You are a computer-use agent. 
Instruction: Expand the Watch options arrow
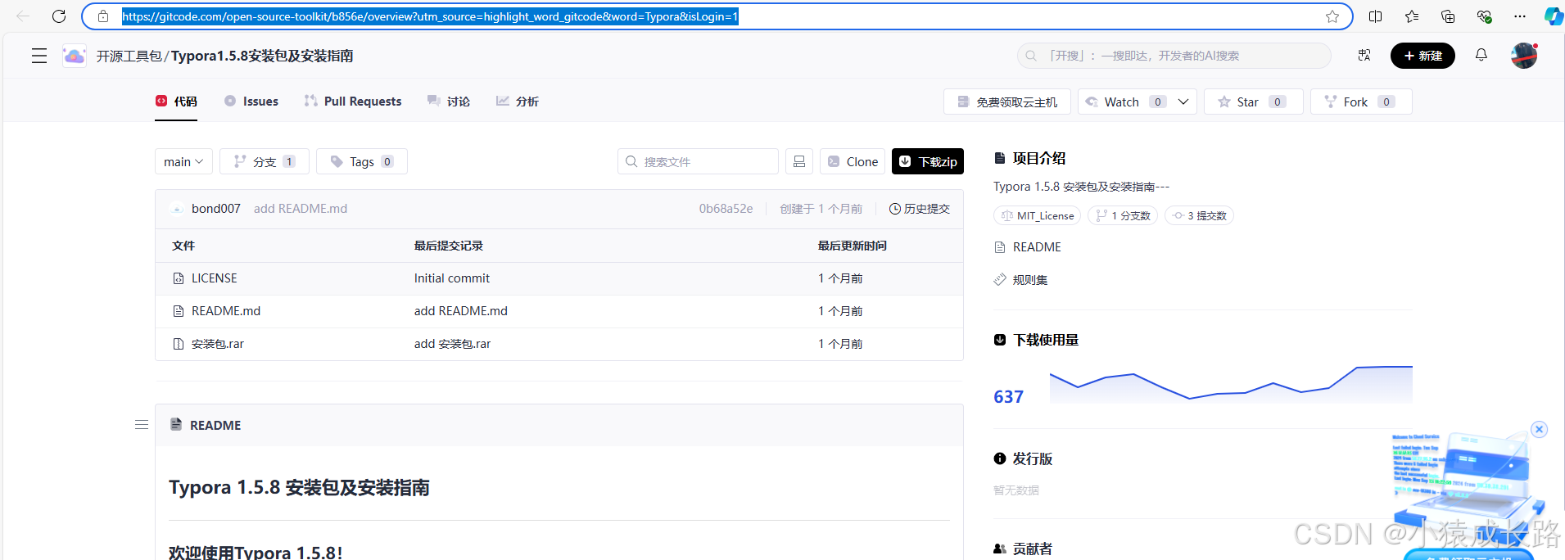[x=1183, y=102]
